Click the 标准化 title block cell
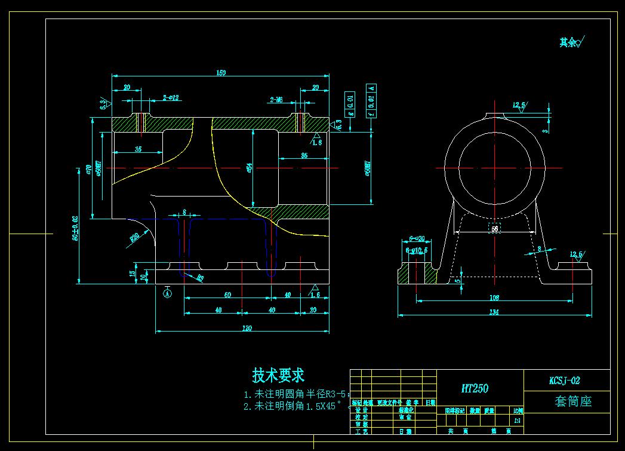Screen dimensions: 625x451 point(406,410)
